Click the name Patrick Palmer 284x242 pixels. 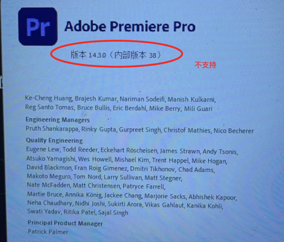click(x=48, y=232)
